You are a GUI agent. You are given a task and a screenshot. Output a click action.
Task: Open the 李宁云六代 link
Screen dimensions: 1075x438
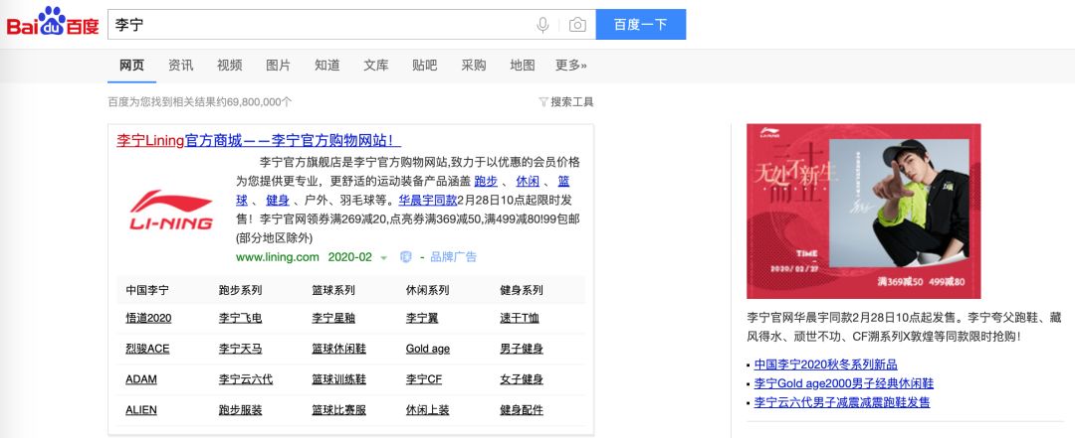coord(246,379)
